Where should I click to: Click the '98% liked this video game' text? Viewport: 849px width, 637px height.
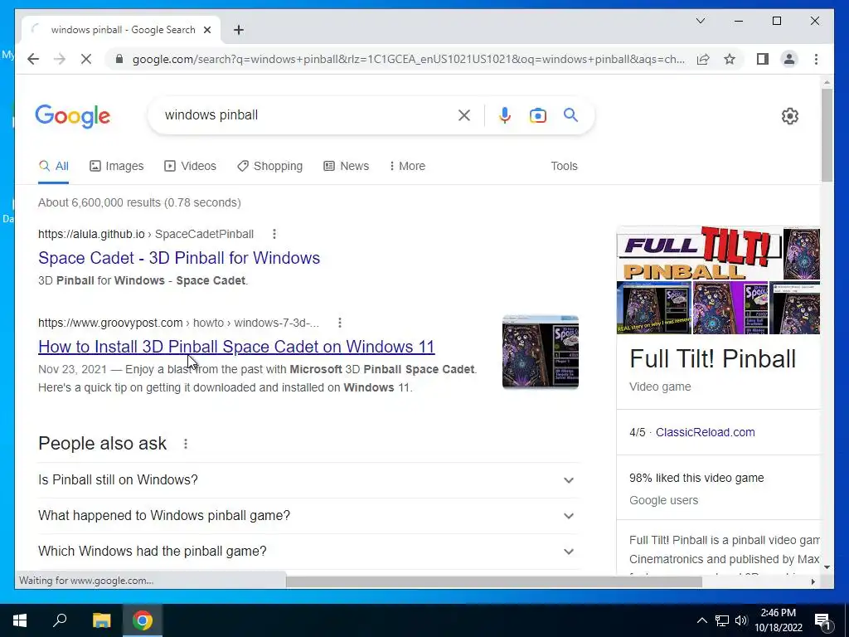coord(696,478)
